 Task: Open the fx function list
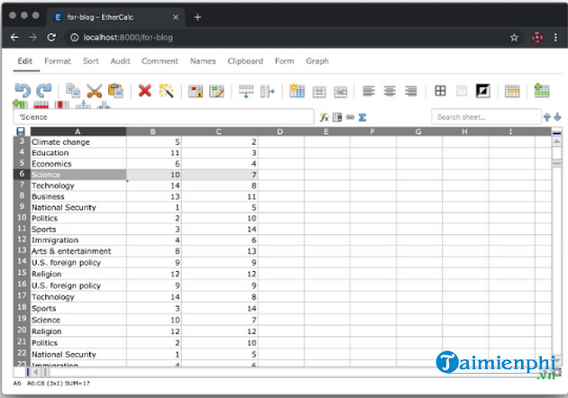pos(324,117)
